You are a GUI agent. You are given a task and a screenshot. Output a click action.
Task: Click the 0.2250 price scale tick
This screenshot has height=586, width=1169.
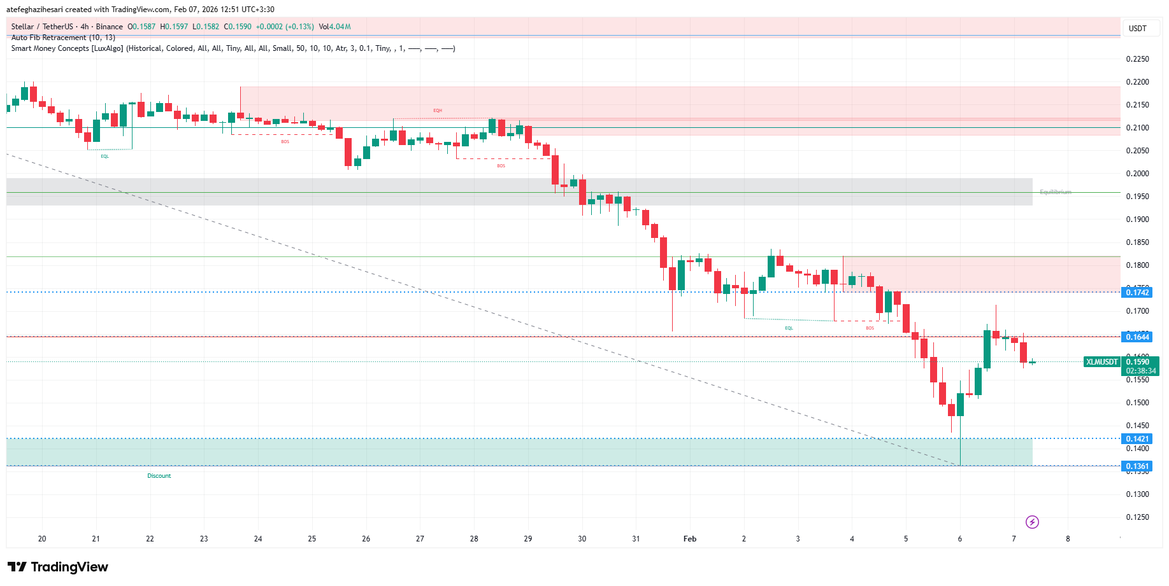coord(1137,59)
